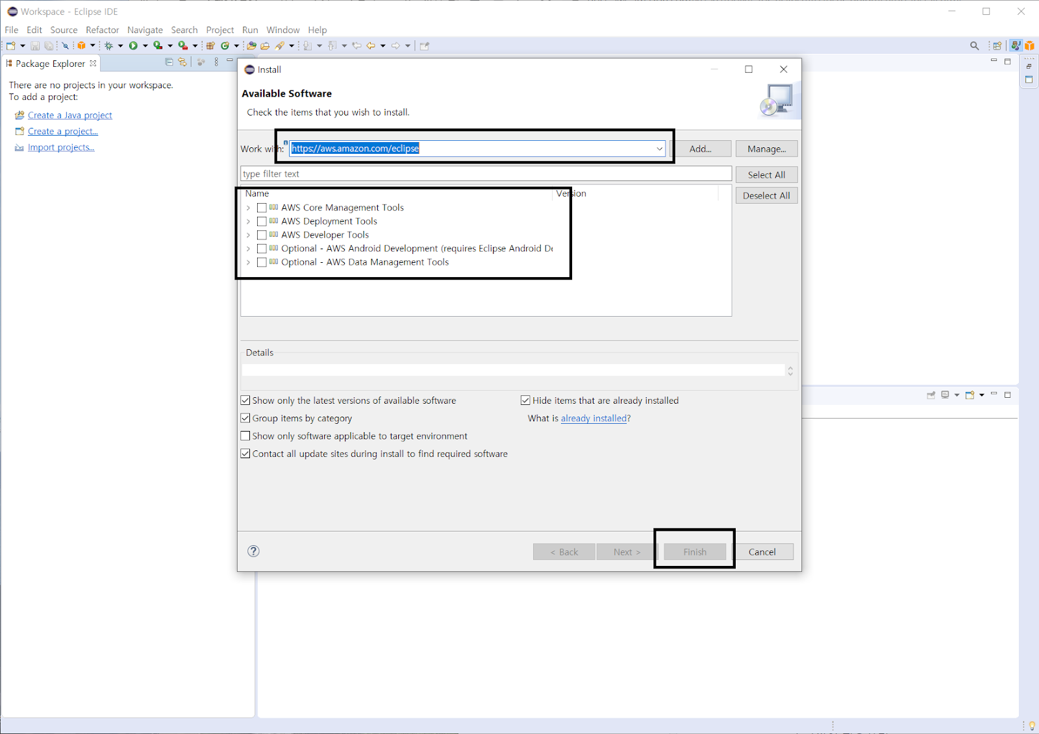Check the AWS Core Management Tools item

[x=262, y=208]
